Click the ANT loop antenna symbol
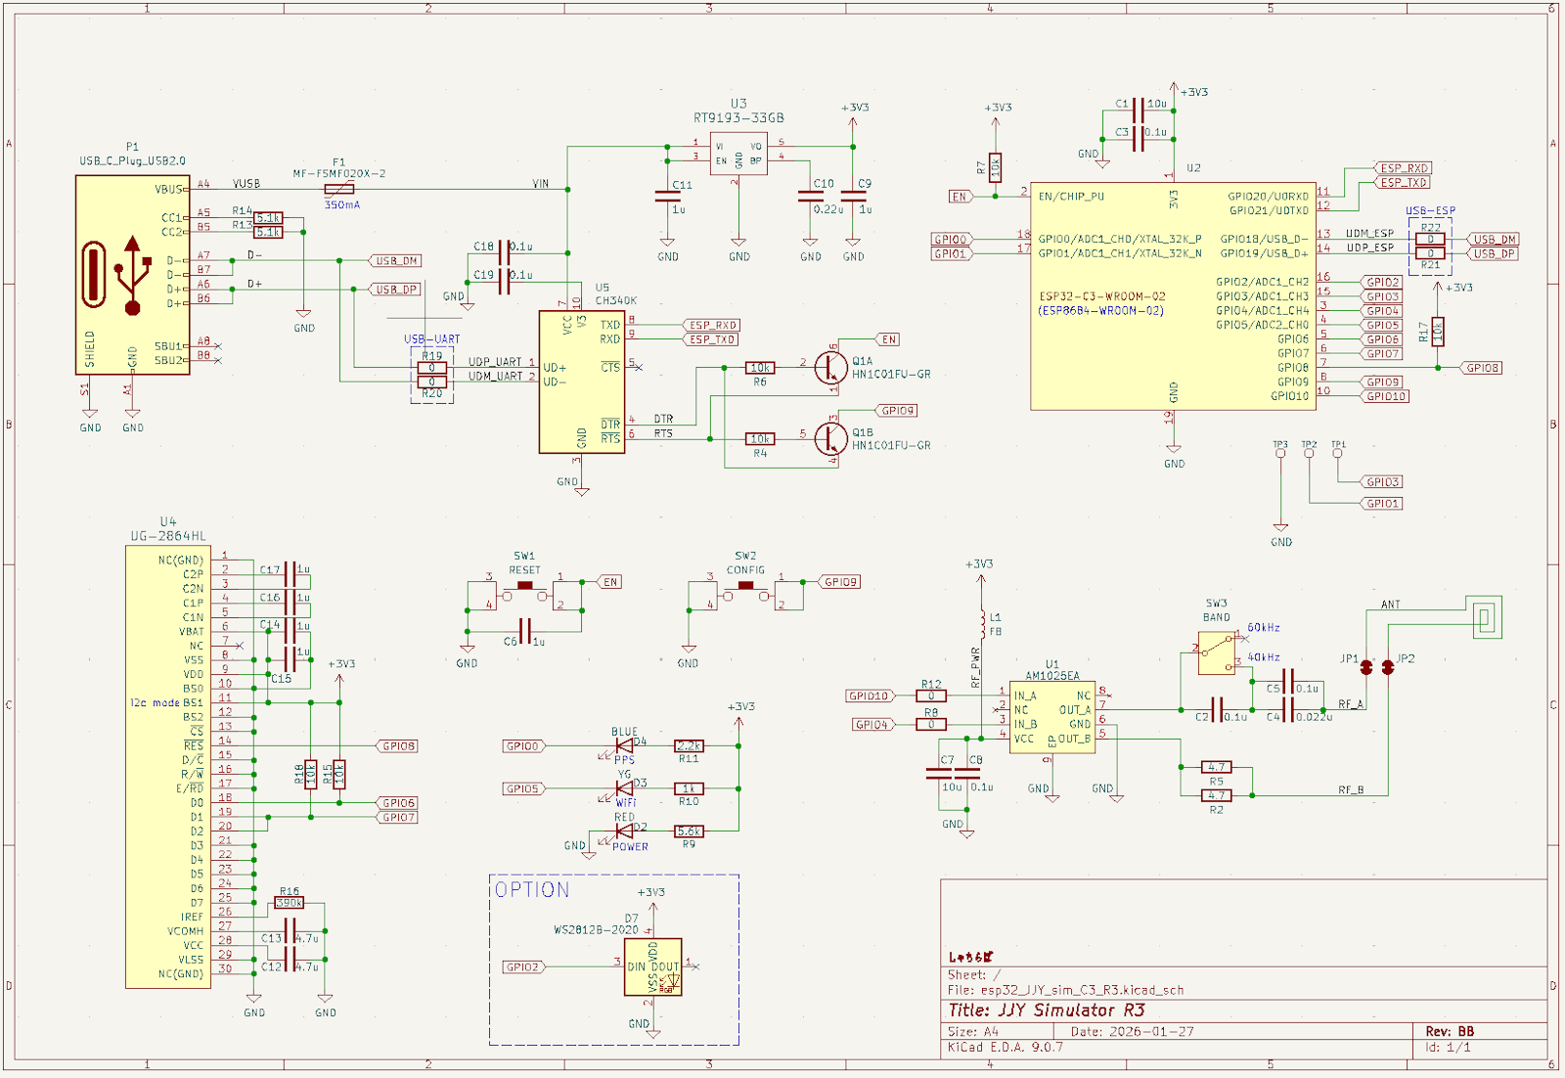 point(1484,617)
